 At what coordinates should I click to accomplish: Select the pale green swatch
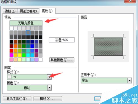24,60
